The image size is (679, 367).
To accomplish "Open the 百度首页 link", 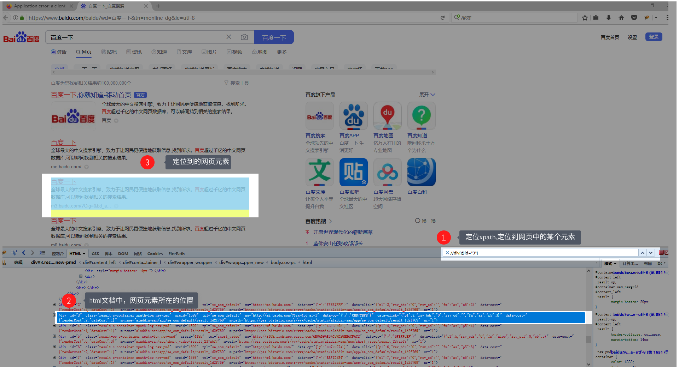I will pos(610,37).
